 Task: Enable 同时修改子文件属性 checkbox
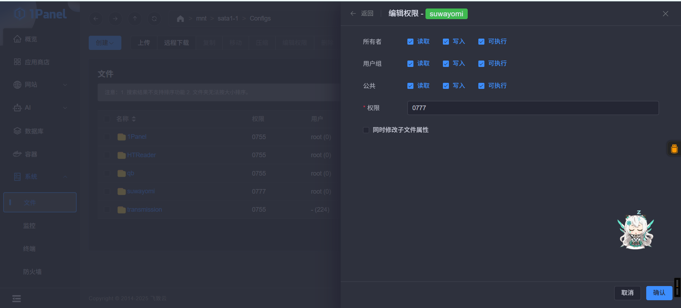366,130
